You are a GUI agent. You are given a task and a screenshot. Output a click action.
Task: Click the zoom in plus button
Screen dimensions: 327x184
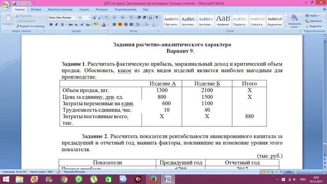point(324,172)
